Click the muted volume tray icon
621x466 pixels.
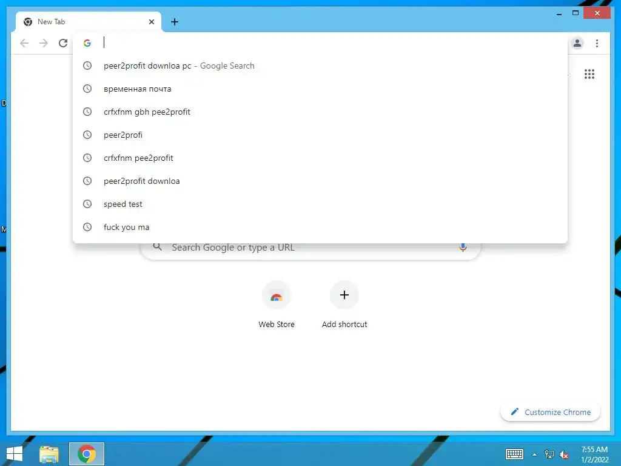[x=564, y=454]
